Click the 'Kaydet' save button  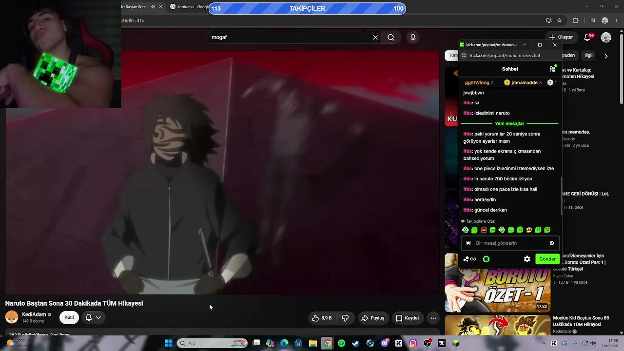click(x=408, y=318)
